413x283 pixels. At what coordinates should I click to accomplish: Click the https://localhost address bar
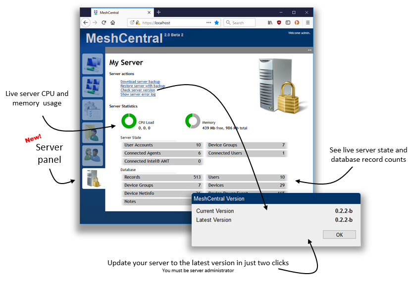coord(174,23)
